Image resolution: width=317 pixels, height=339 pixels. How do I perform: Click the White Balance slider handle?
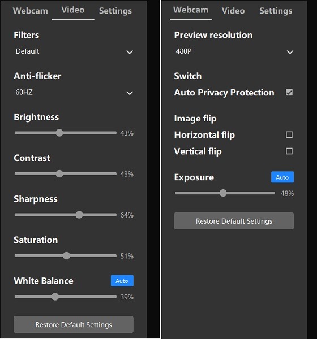[x=55, y=297]
